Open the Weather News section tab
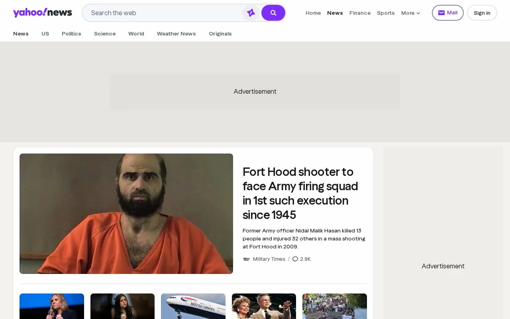This screenshot has height=319, width=510. click(x=176, y=33)
